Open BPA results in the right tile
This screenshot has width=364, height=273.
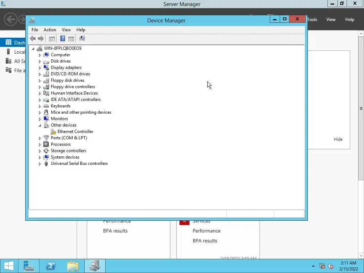(205, 241)
